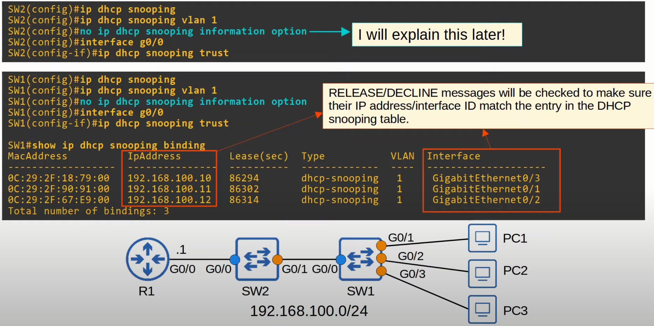This screenshot has width=654, height=326.
Task: Click GigabitEthernet0/3 interface entry
Action: click(486, 178)
